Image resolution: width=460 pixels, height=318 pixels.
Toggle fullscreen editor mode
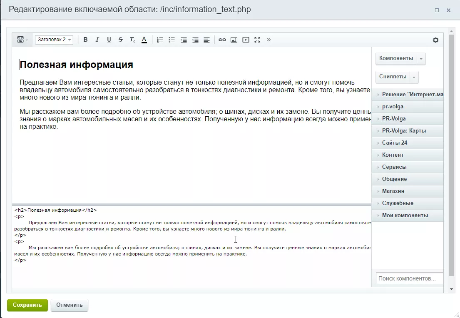[x=257, y=40]
